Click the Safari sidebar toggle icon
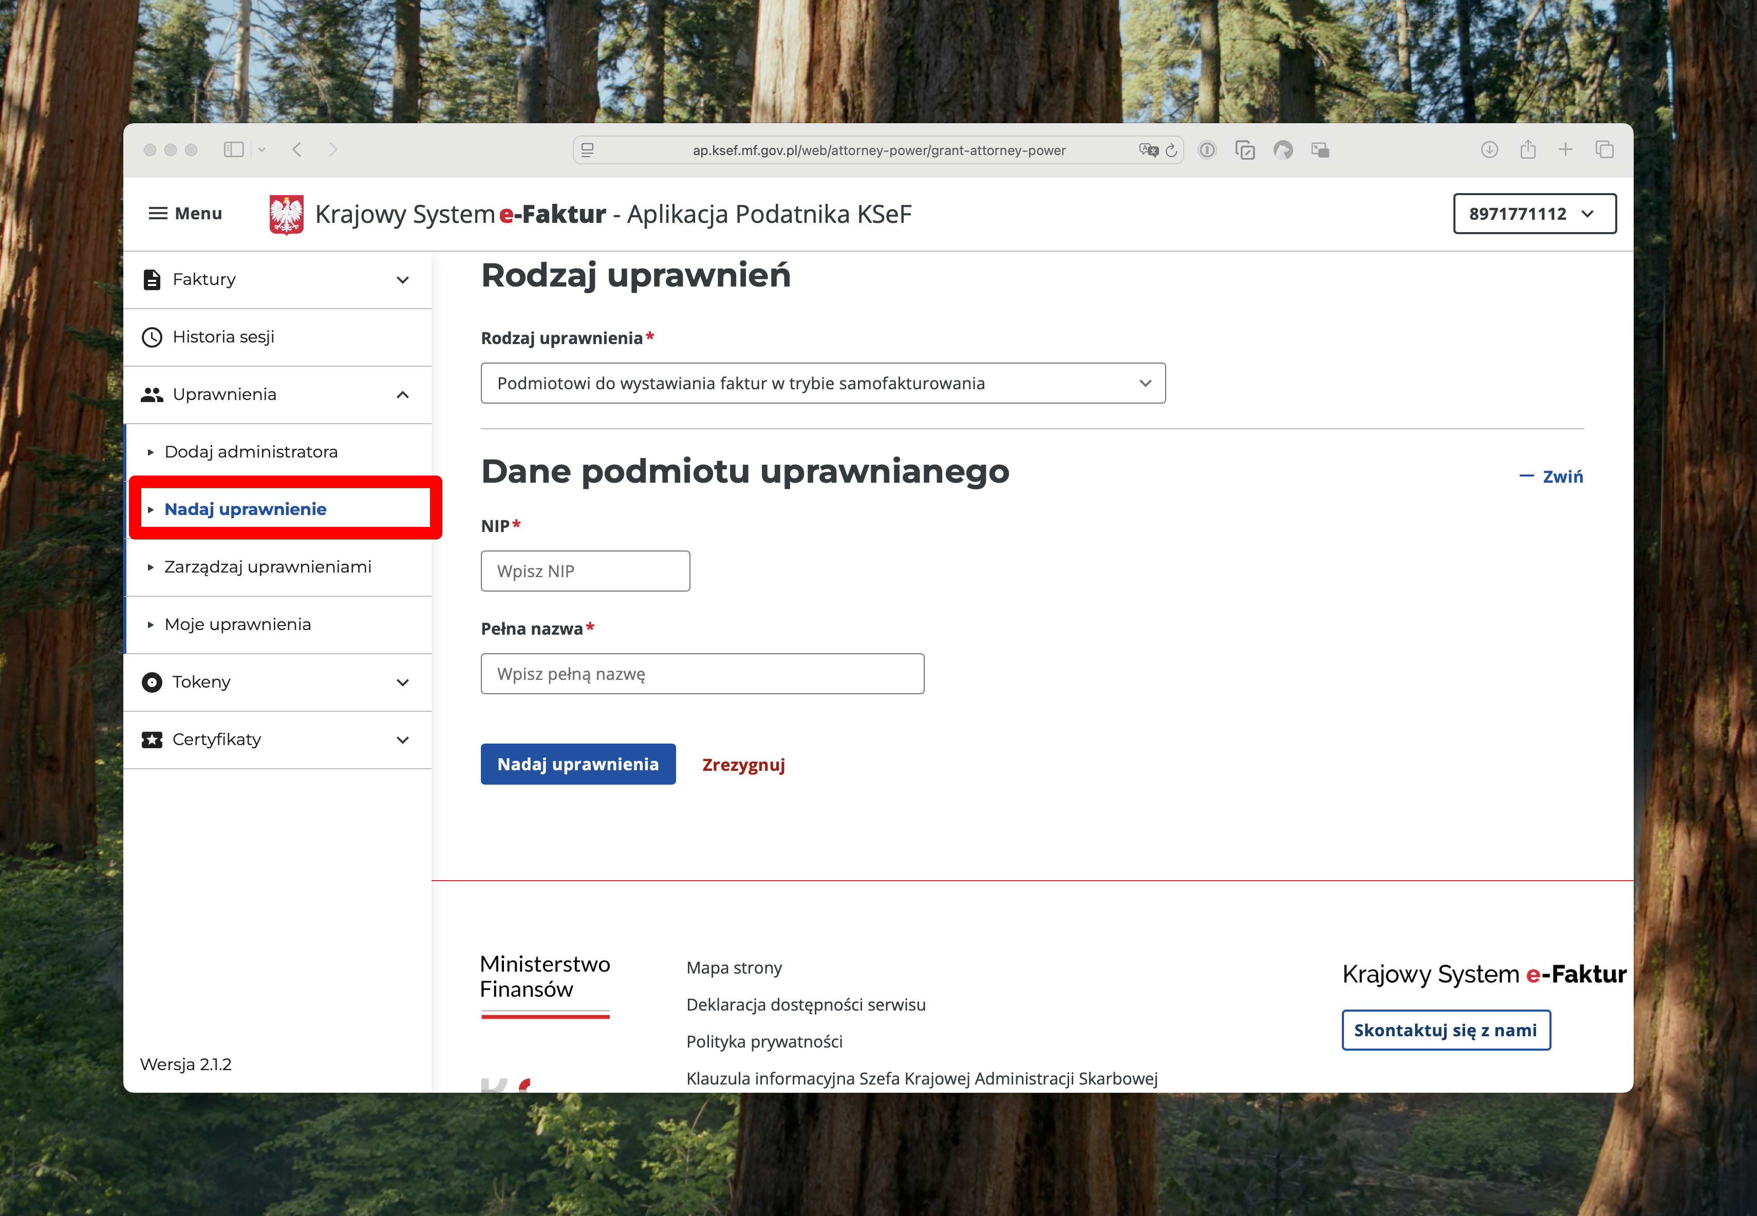1757x1216 pixels. tap(233, 150)
